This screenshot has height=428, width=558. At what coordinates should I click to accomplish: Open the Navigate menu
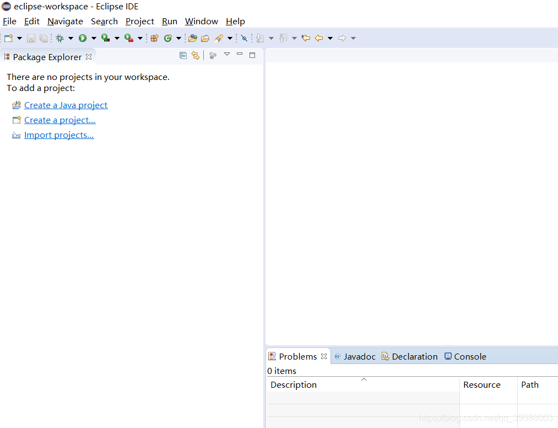tap(65, 22)
